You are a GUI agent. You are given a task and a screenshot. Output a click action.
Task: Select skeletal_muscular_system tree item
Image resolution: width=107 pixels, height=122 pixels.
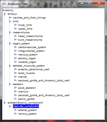[x=29, y=66]
